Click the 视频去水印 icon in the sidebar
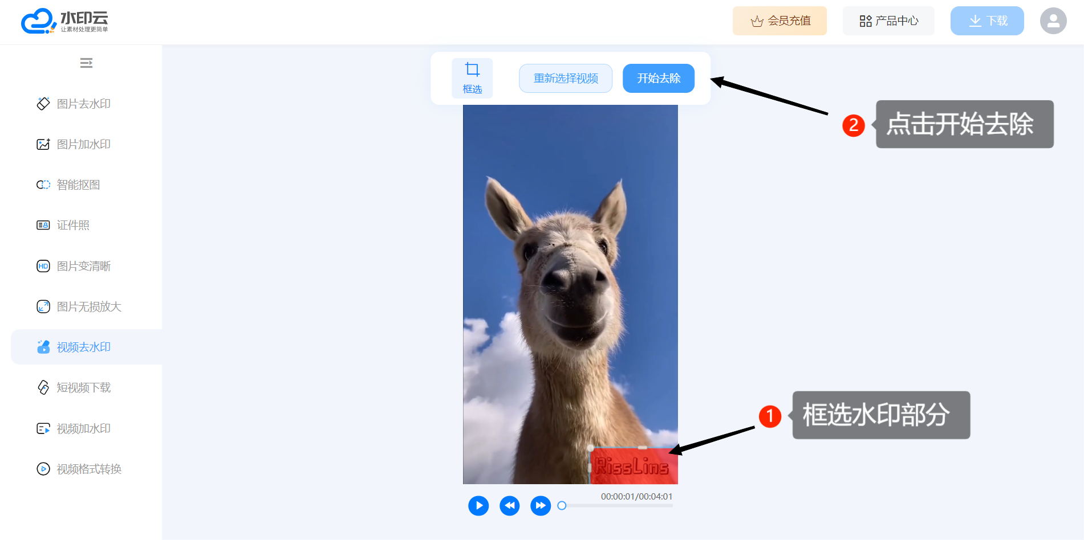1084x540 pixels. pos(43,347)
